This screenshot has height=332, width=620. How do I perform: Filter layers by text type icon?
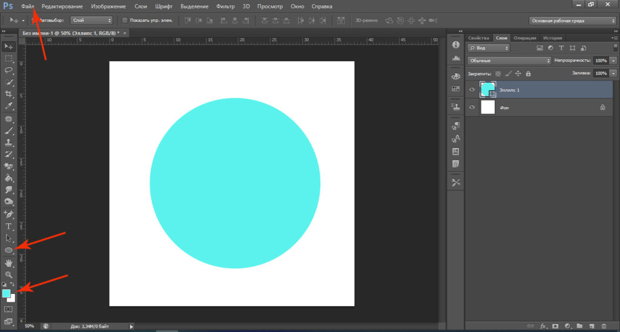point(561,48)
